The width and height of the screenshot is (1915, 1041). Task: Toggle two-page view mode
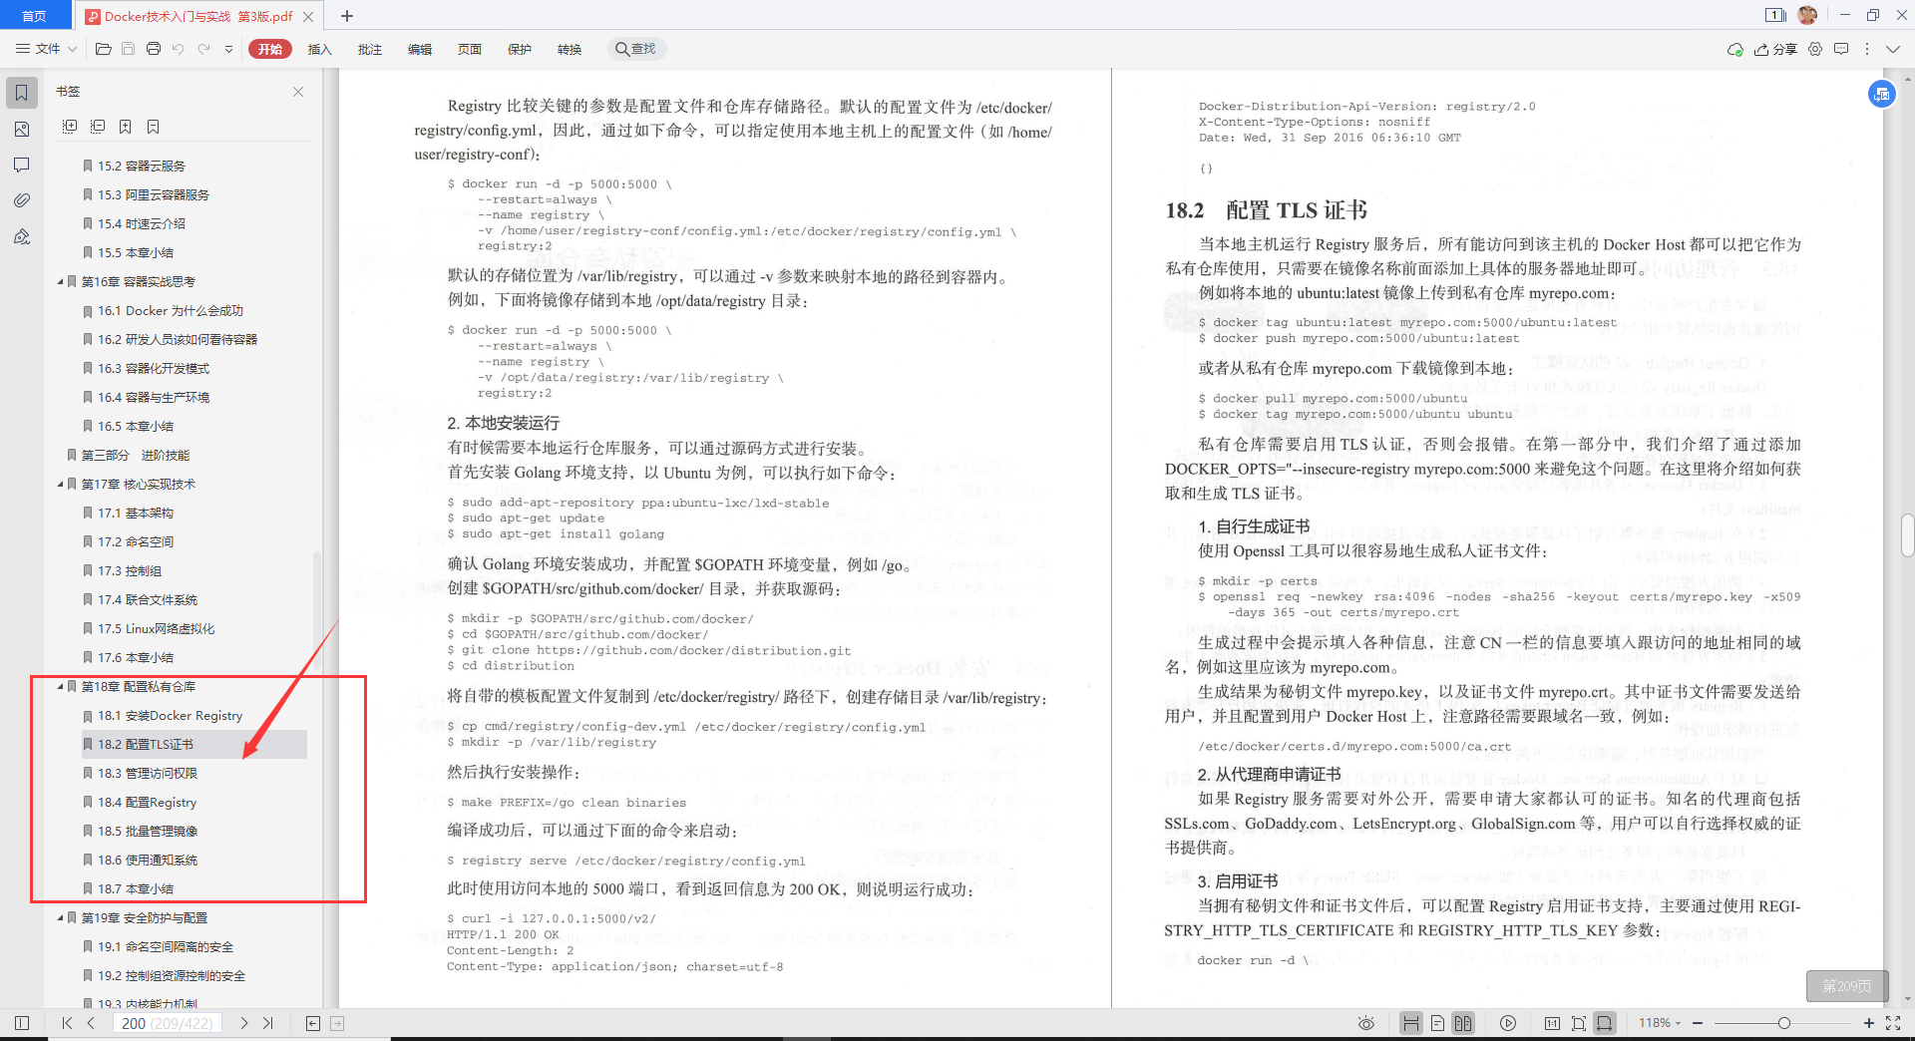click(x=1463, y=1023)
